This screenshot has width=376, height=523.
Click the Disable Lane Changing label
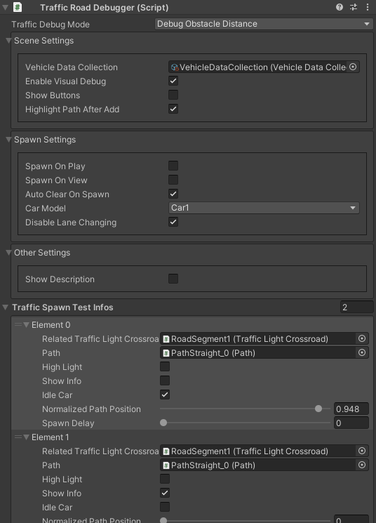(71, 223)
